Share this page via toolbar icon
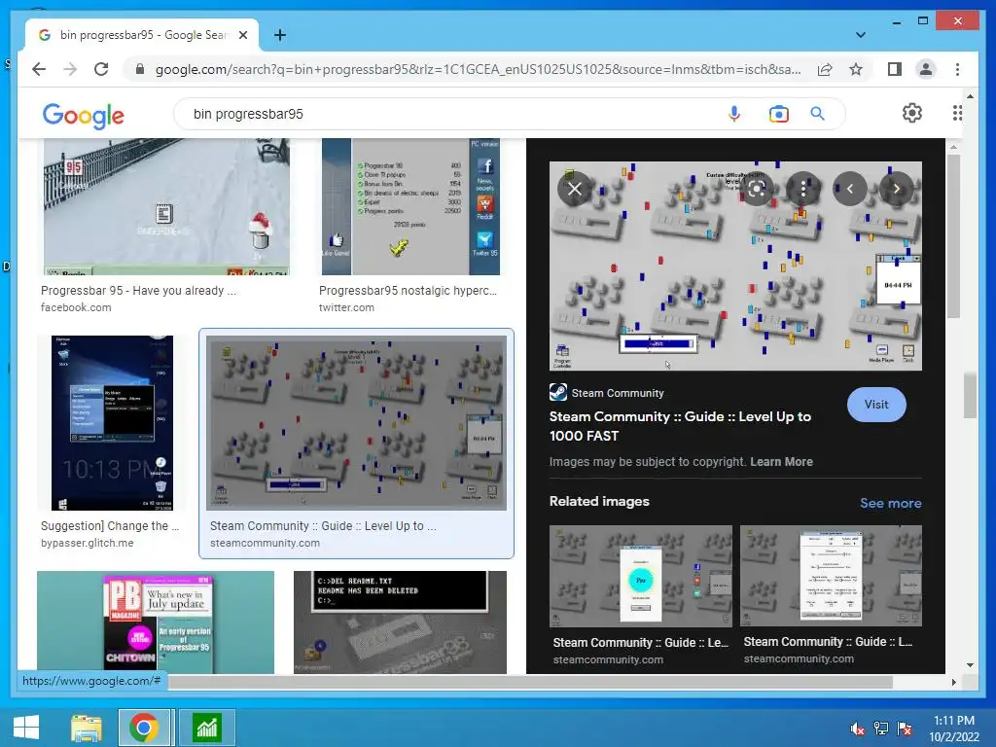This screenshot has width=996, height=747. tap(825, 69)
